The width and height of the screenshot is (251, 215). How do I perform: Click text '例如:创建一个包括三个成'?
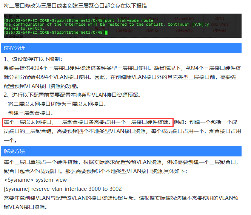tap(206, 122)
